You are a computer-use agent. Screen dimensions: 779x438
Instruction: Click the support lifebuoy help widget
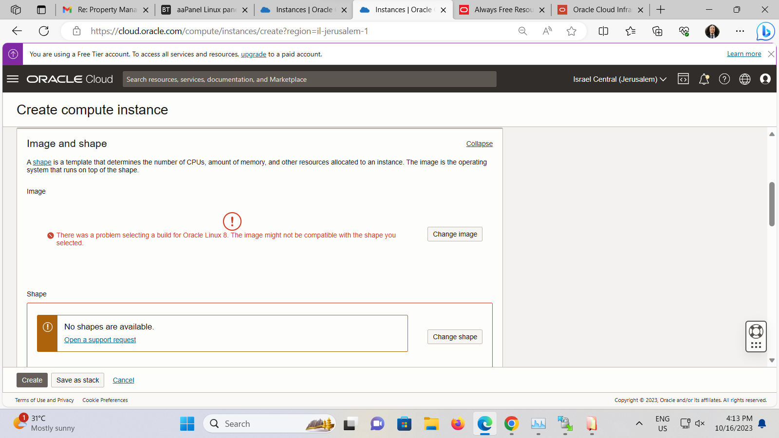point(756,331)
